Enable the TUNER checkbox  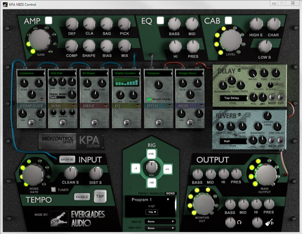(53, 190)
